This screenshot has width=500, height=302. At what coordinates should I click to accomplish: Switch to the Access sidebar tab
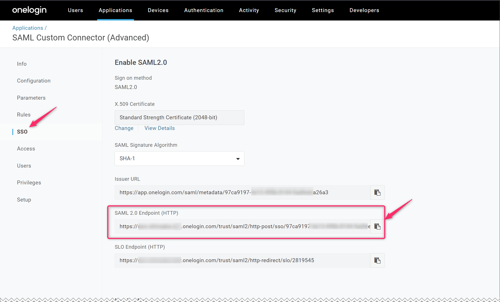coord(26,148)
